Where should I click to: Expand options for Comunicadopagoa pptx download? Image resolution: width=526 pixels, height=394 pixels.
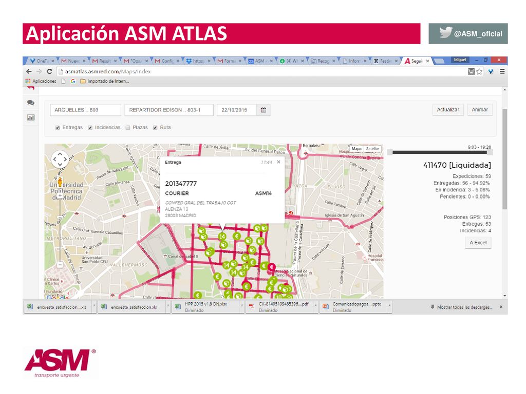389,306
